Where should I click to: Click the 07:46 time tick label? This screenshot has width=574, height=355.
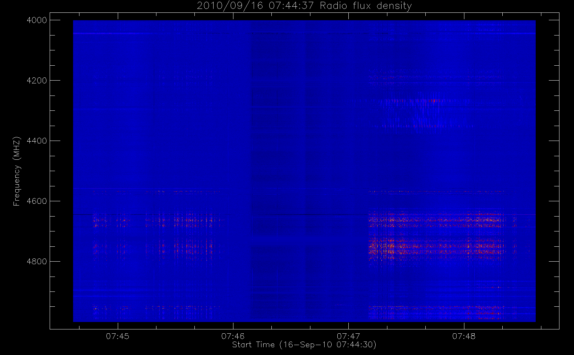click(233, 336)
